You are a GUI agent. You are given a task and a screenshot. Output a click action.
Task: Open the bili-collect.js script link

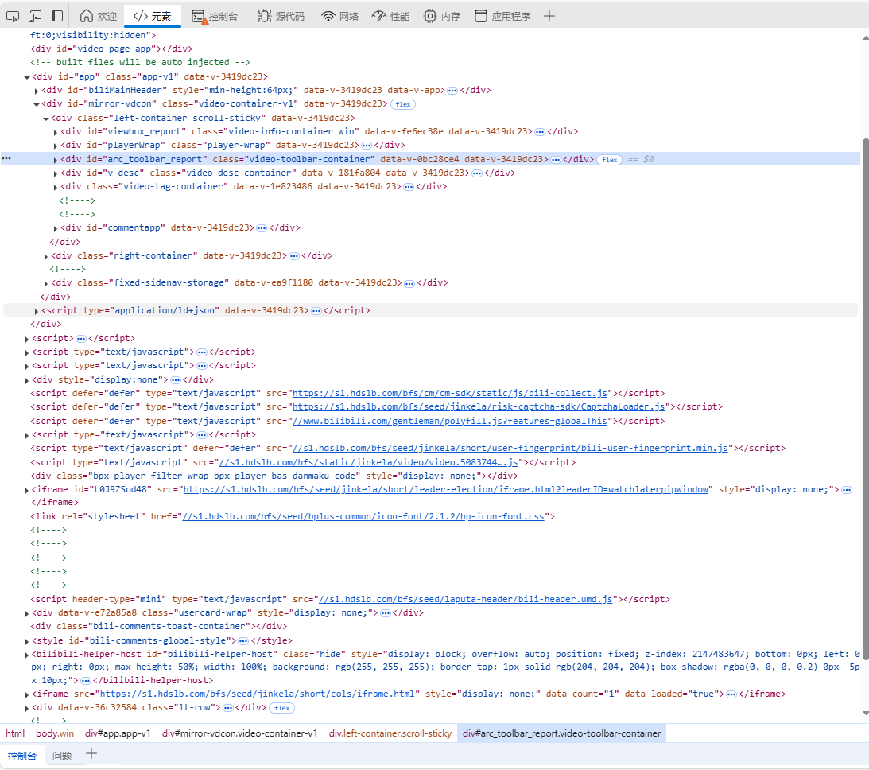(450, 393)
